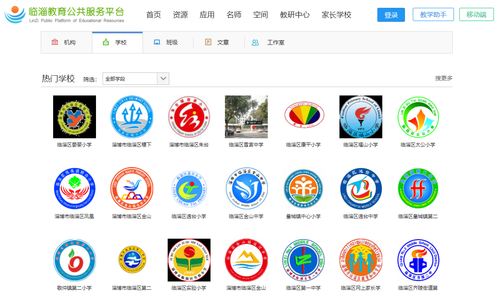Open 教研中心 in top navigation

tap(295, 15)
